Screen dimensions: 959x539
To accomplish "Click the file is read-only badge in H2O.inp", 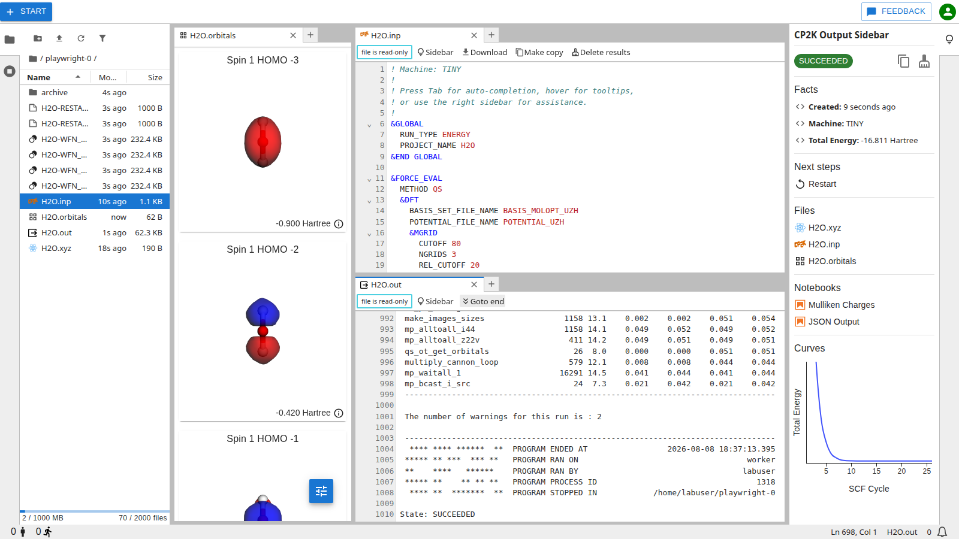I will point(384,52).
